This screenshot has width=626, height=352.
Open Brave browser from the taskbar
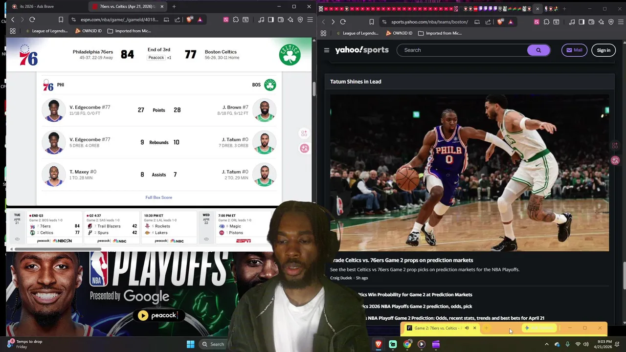click(x=378, y=344)
